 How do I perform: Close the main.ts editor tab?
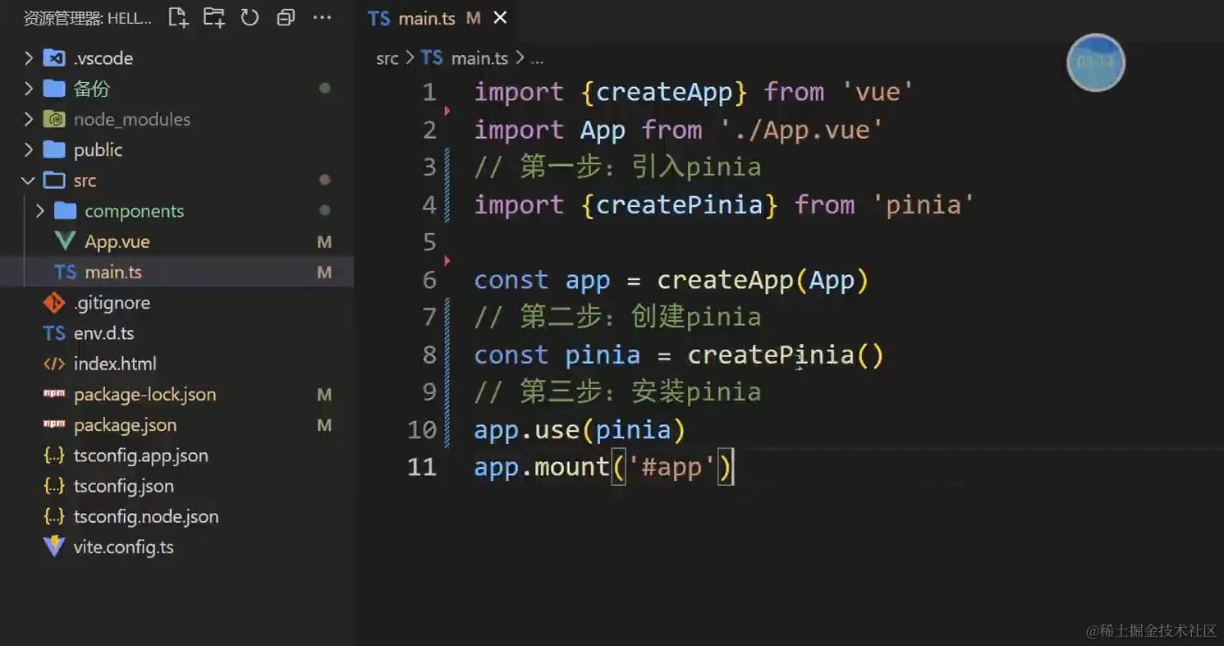tap(500, 18)
